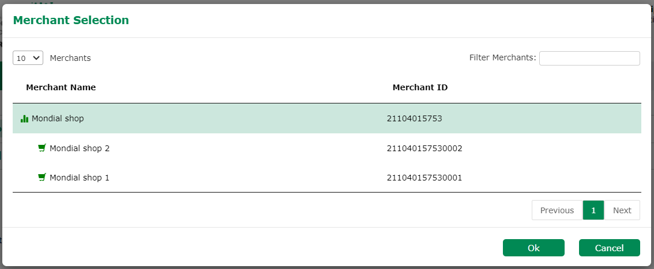654x269 pixels.
Task: Sort by the Merchant Name column header
Action: click(61, 87)
